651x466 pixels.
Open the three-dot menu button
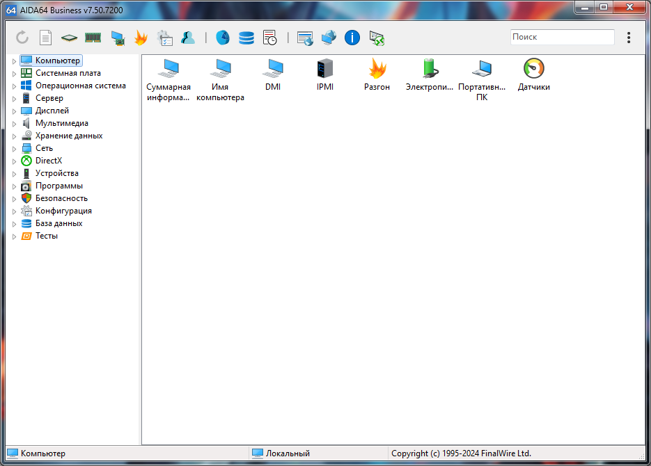pos(629,38)
